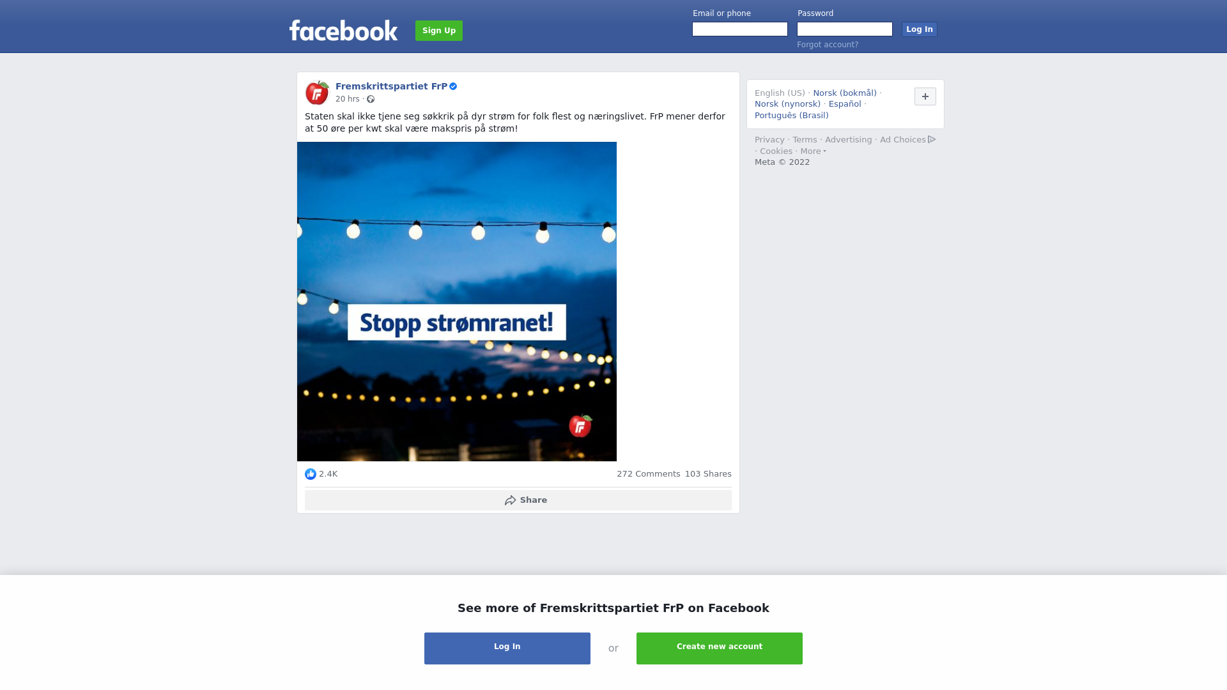This screenshot has height=690, width=1227.
Task: Expand the More footer dropdown
Action: tap(813, 151)
